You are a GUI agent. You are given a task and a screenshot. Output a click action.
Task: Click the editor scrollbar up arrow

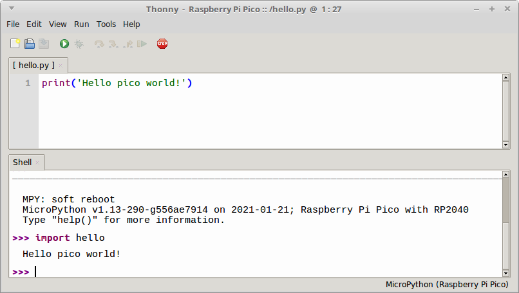[x=505, y=77]
